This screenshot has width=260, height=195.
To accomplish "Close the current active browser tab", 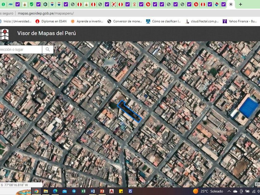I will pos(231,4).
